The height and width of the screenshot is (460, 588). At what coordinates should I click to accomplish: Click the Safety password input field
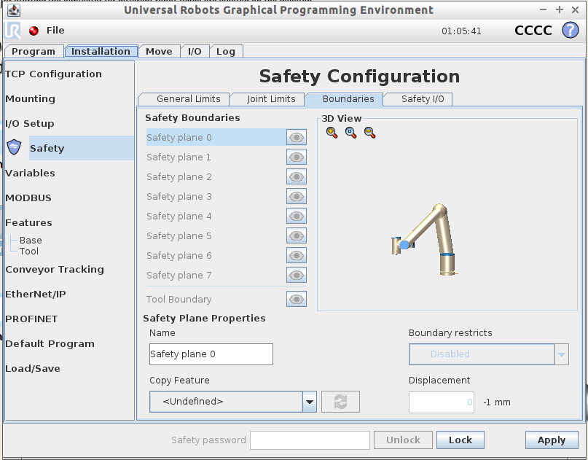(310, 440)
